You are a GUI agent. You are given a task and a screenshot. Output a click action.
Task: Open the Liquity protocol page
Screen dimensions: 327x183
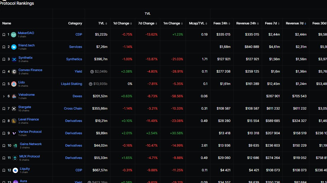coord(25,169)
